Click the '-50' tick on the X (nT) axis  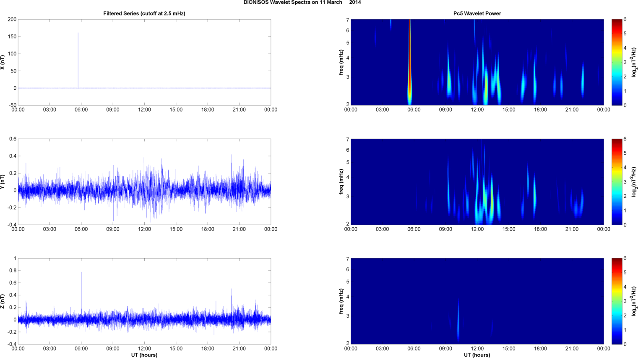click(12, 105)
